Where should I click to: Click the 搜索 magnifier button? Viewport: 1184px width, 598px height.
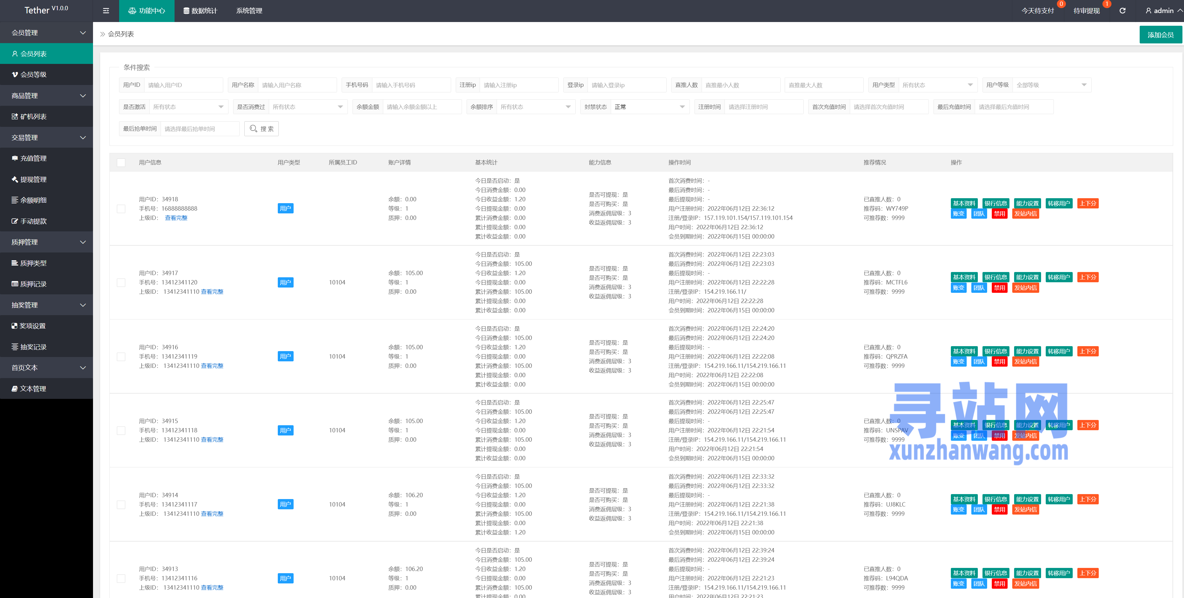261,129
